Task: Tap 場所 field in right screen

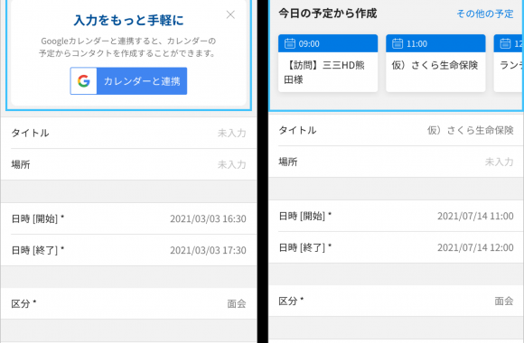Action: [x=396, y=162]
